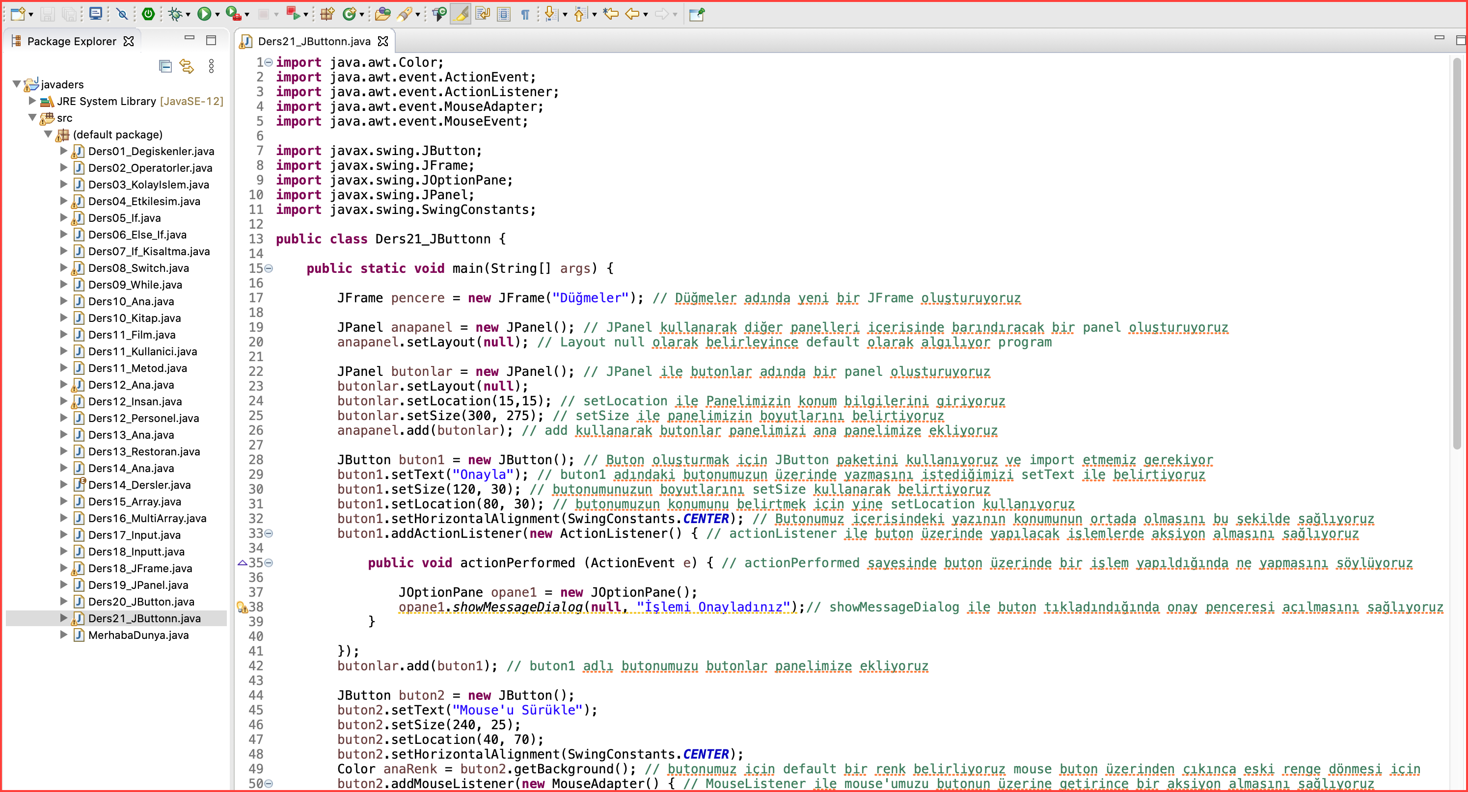Expand the JRE System Library node
Image resolution: width=1468 pixels, height=792 pixels.
click(x=32, y=101)
